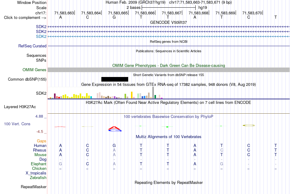290x194 pixels.
Task: Click the Common dbSNP(155) label
Action: tap(27, 79)
